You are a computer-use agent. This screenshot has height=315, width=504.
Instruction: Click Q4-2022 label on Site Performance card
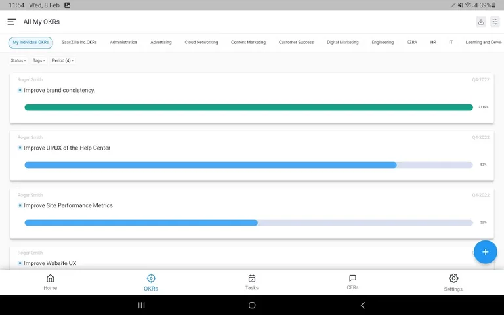pyautogui.click(x=480, y=195)
